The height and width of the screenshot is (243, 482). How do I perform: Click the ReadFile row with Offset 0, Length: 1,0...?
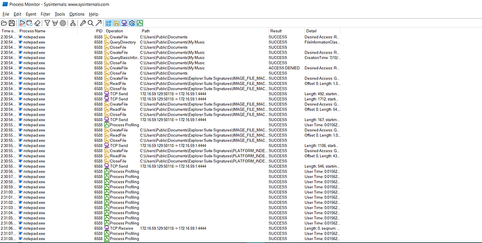171,135
